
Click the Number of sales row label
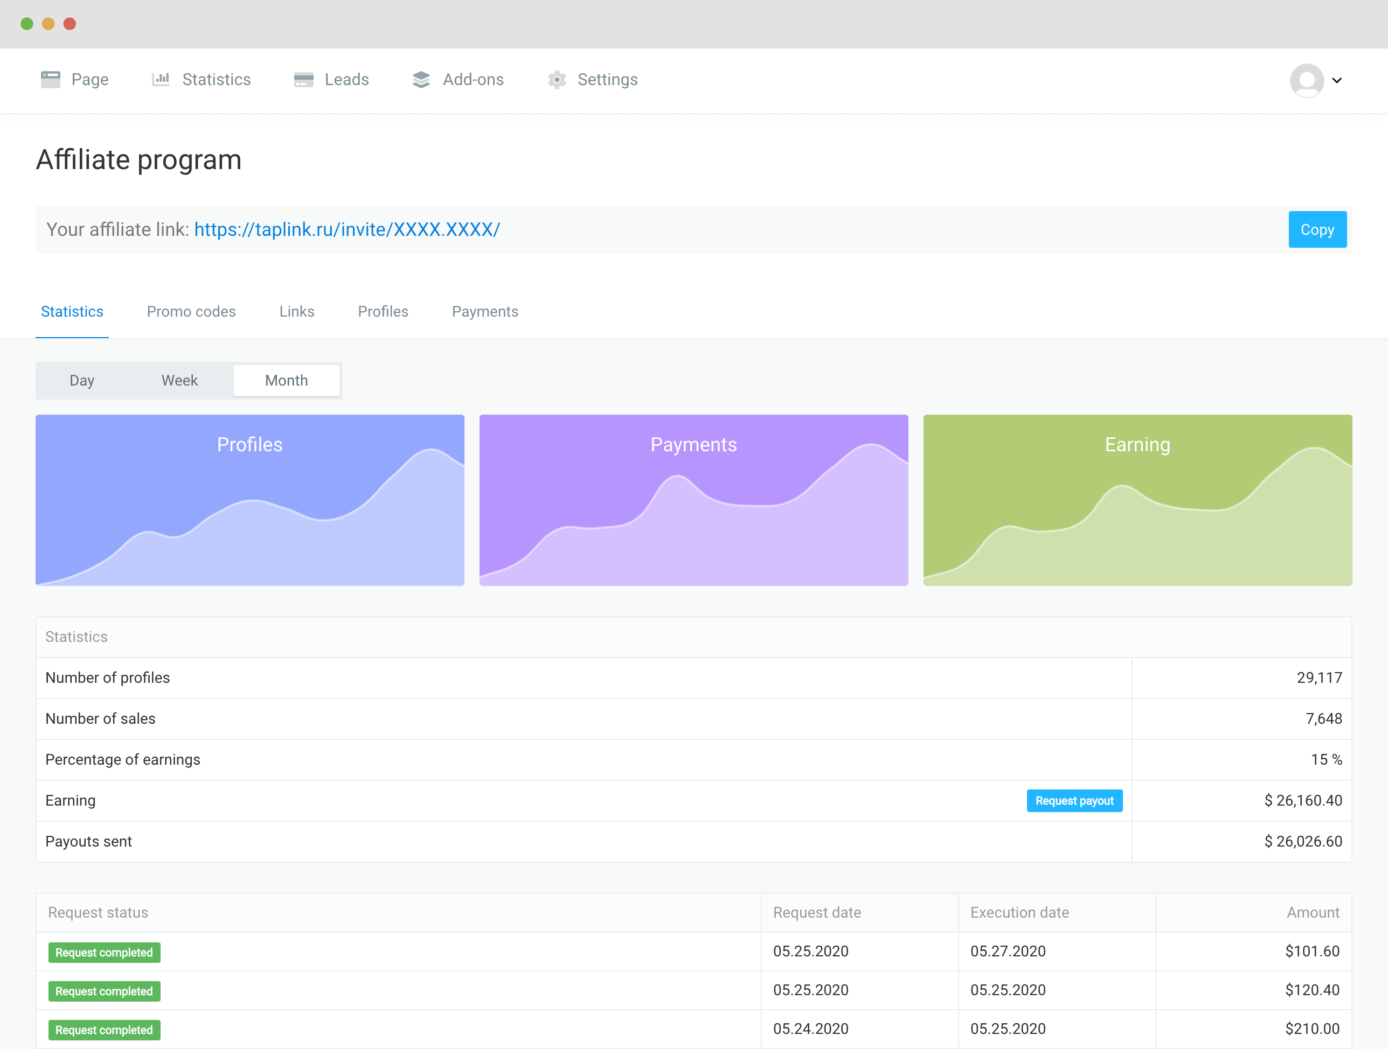point(100,718)
